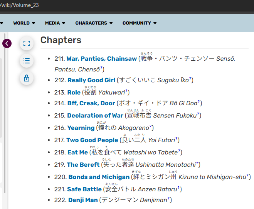The height and width of the screenshot is (209, 254).
Task: Visit Declaration of War chapter page
Action: tap(95, 116)
